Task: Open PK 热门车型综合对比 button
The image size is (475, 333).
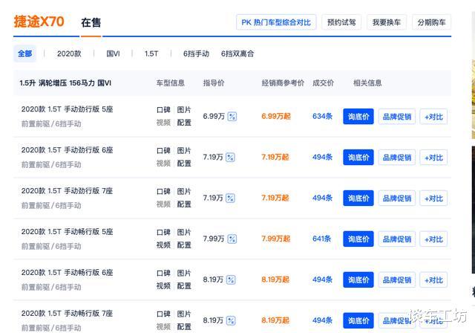Action: (276, 22)
